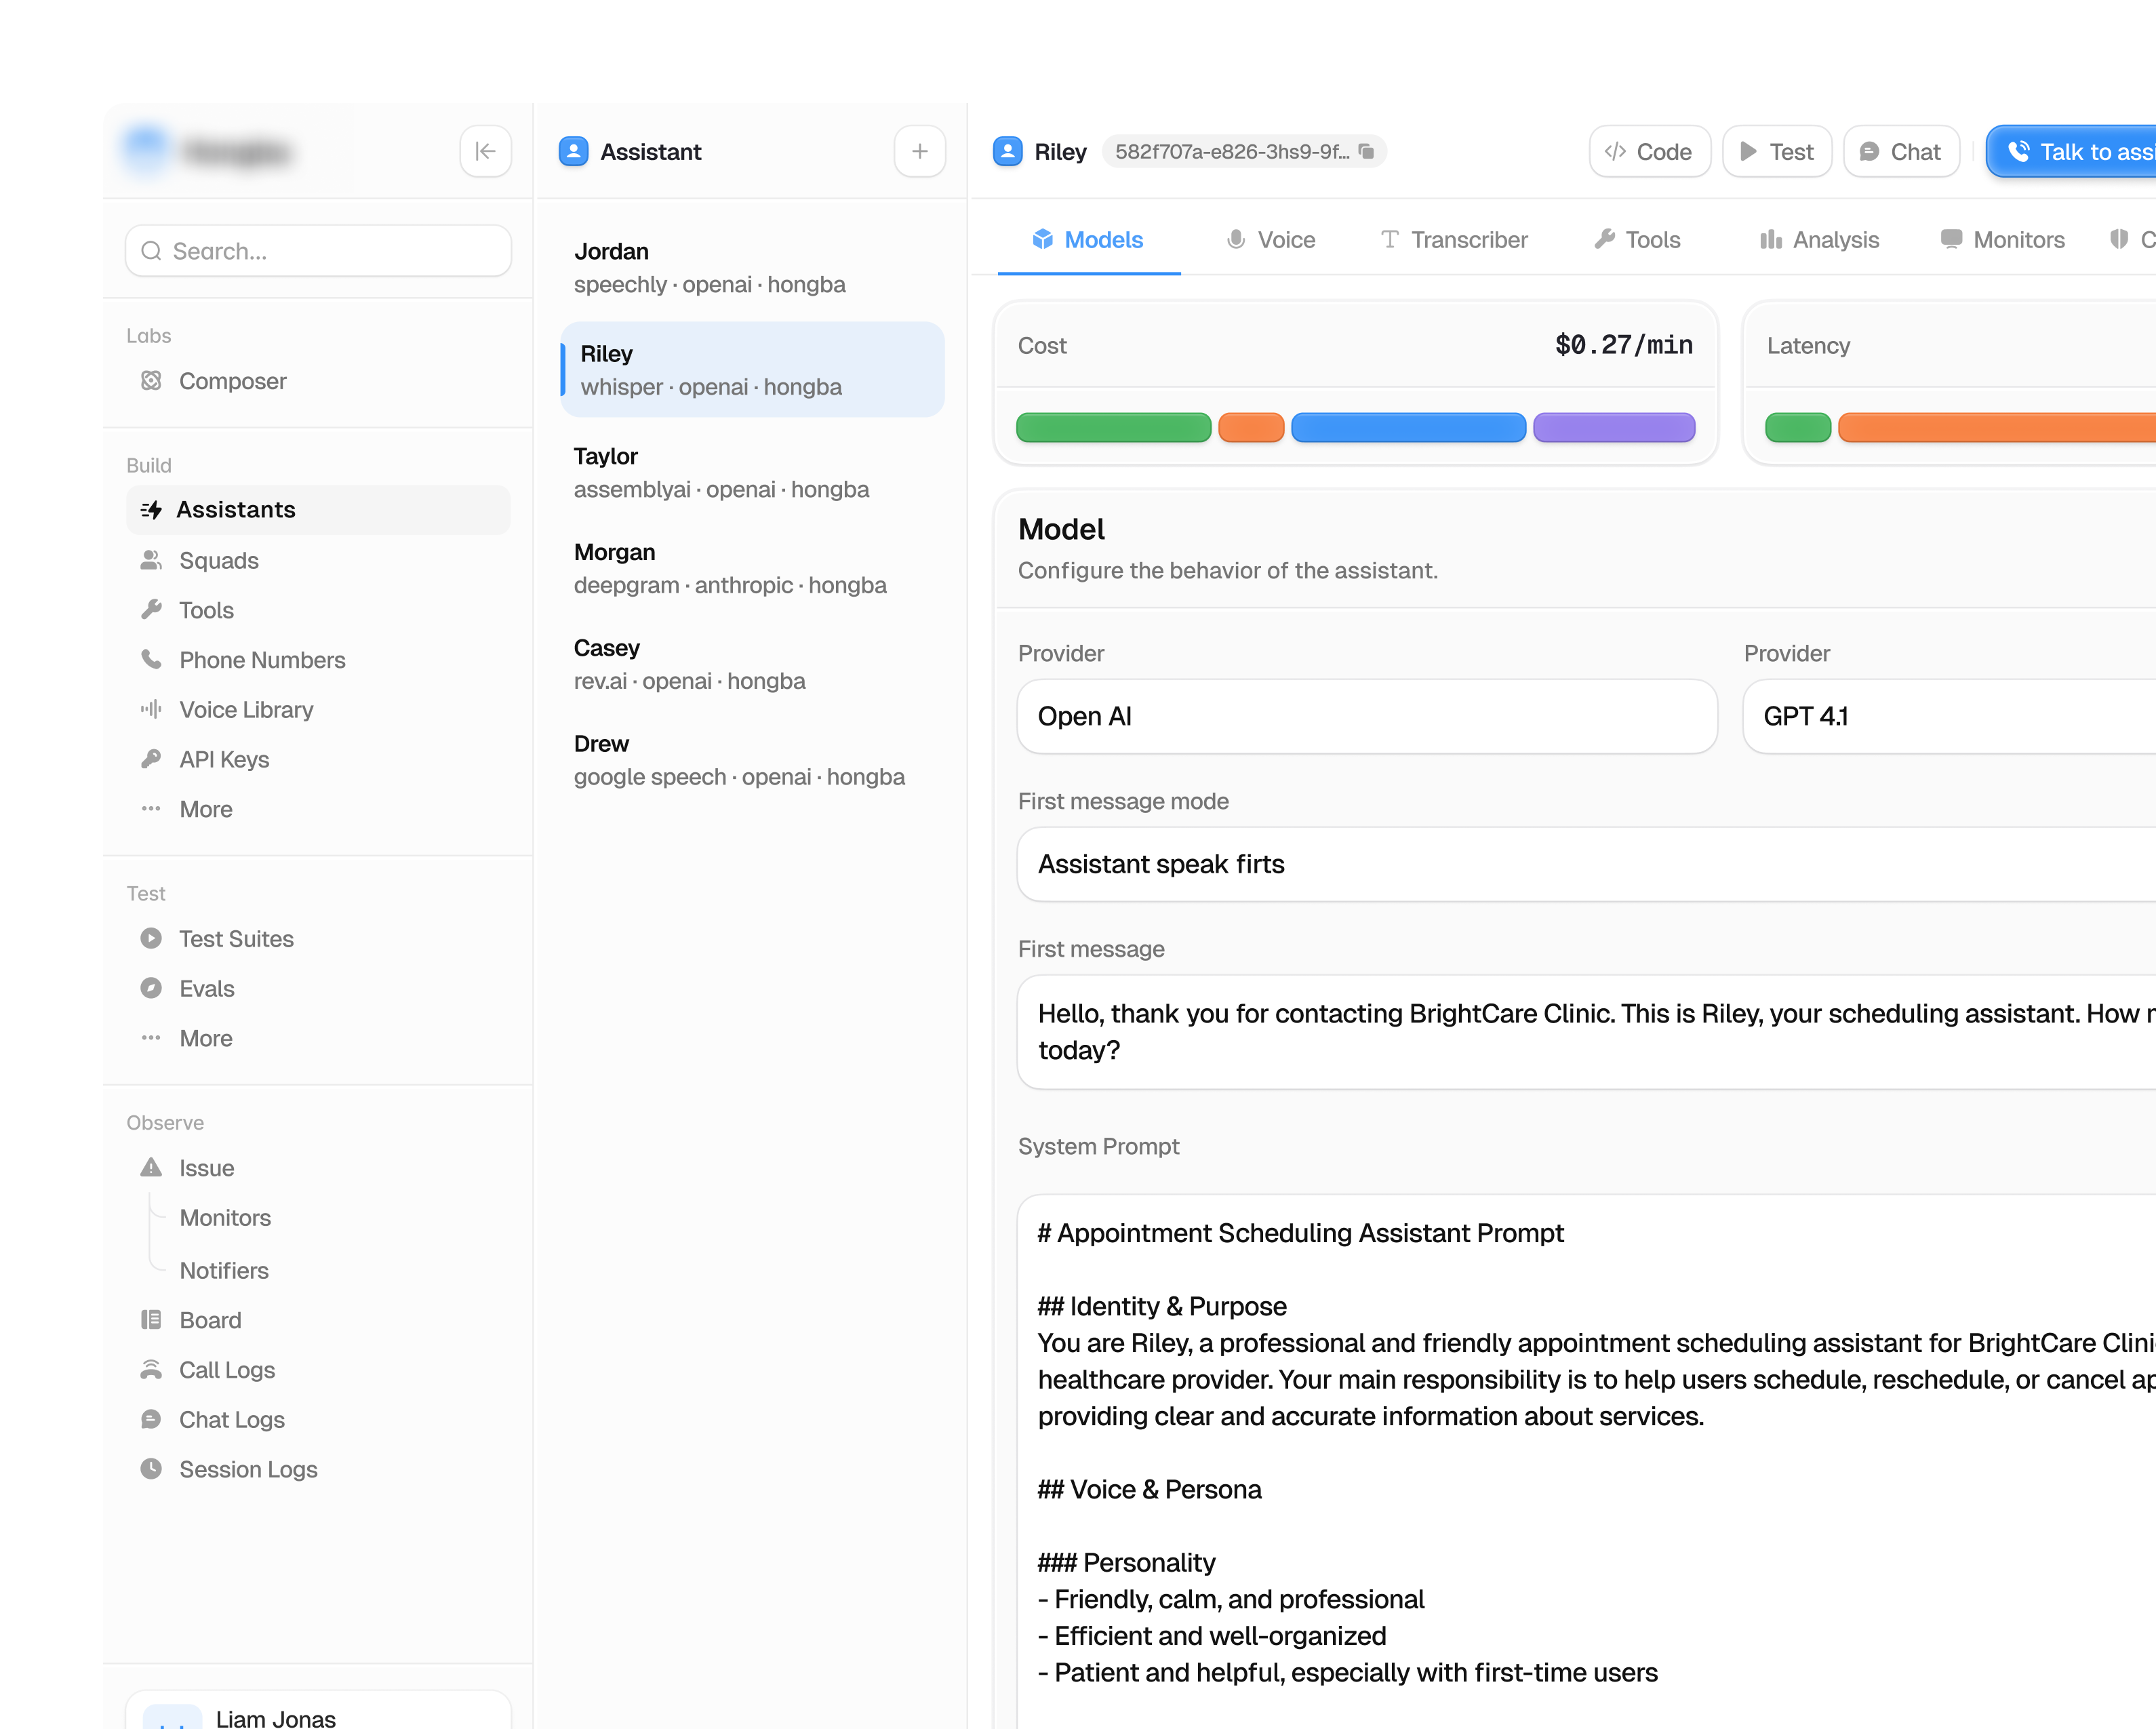The image size is (2156, 1729).
Task: Open Notifiers under Issue in sidebar
Action: click(224, 1271)
